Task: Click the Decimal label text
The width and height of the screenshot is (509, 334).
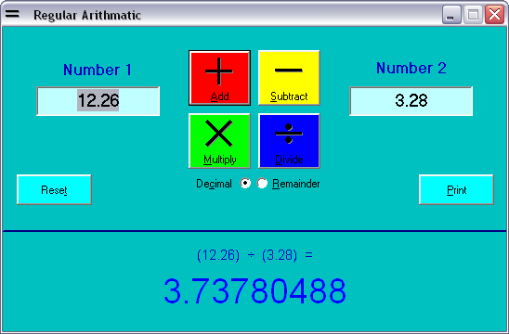Action: click(214, 184)
